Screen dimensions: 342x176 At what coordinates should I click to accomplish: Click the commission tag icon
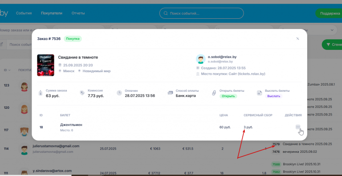[82, 93]
